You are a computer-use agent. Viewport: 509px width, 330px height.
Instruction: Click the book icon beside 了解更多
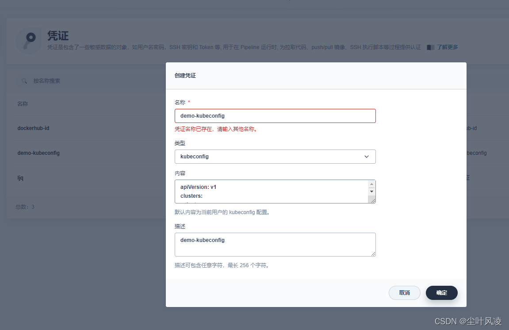pos(430,47)
